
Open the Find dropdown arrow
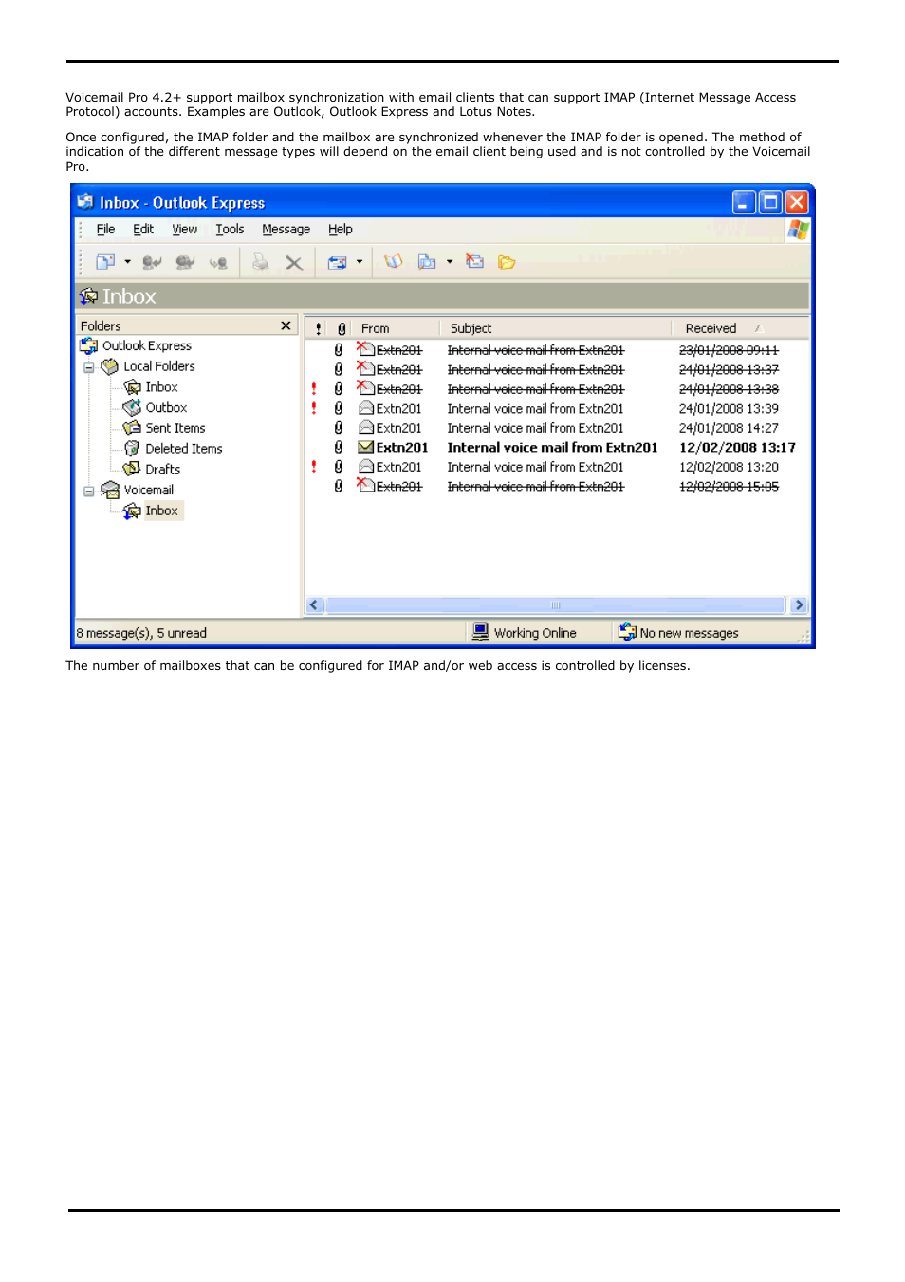point(450,262)
